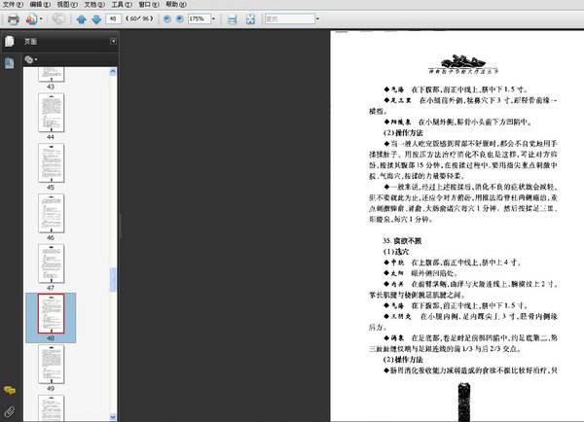The width and height of the screenshot is (584, 422).
Task: Click the thumbnail panel scrollbar thumb
Action: pyautogui.click(x=113, y=279)
